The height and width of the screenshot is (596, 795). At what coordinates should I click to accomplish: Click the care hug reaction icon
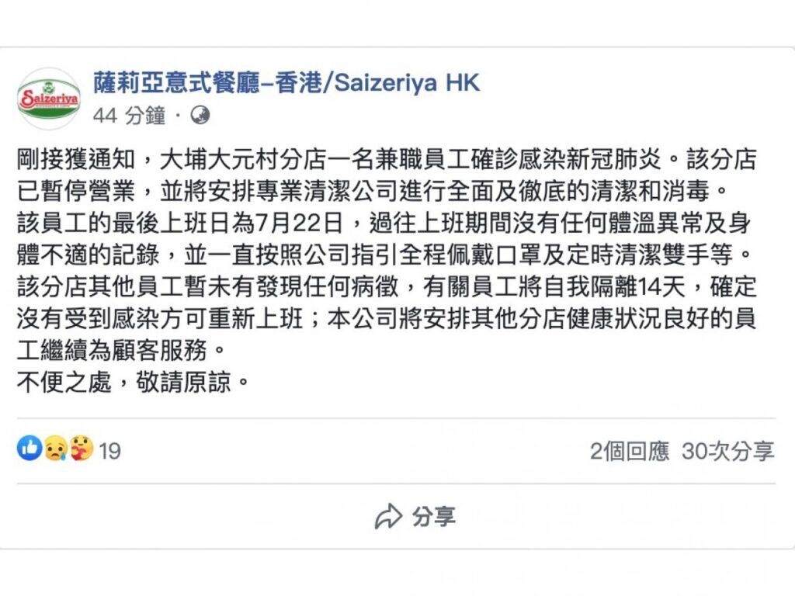[80, 449]
